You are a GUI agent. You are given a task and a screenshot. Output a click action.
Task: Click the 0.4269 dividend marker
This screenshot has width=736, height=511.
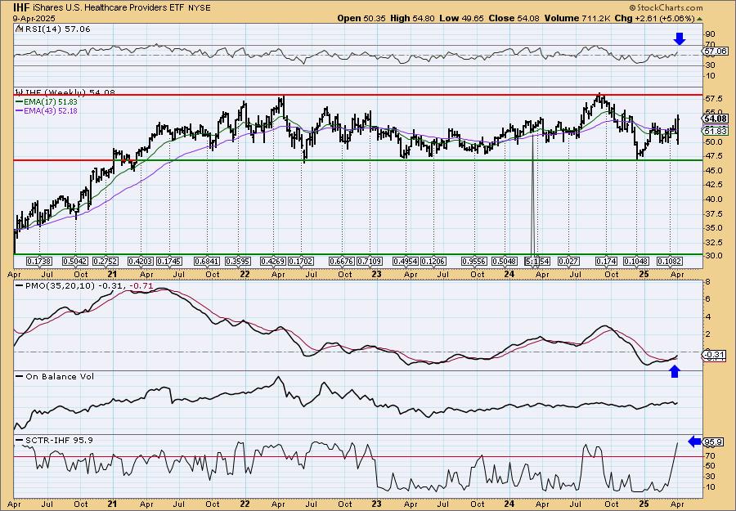[x=274, y=262]
